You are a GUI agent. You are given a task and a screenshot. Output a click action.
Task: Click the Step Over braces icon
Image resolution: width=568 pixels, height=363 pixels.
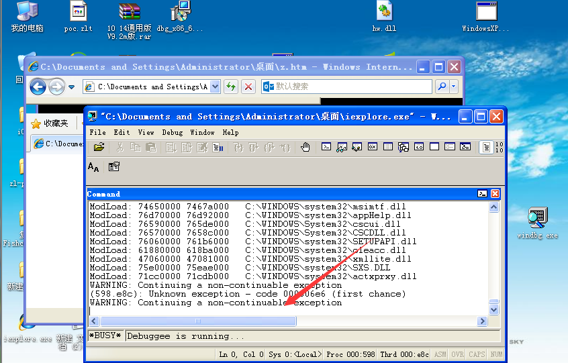click(x=254, y=148)
